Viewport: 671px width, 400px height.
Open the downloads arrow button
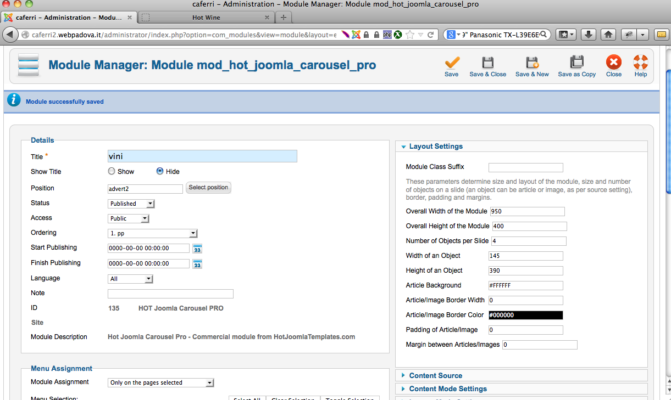tap(588, 35)
